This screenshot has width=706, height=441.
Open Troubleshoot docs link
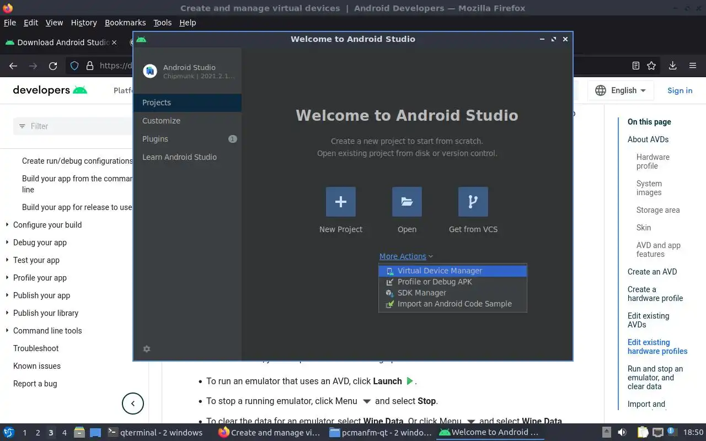pos(36,348)
